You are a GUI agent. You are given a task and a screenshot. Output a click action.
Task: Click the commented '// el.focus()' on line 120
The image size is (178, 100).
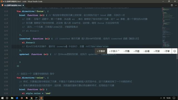[x=31, y=31]
